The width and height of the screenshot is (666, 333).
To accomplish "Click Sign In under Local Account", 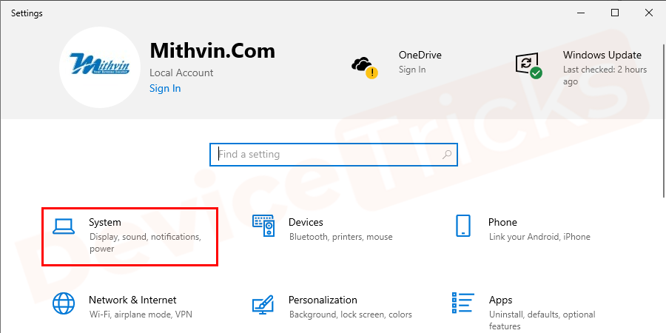I will pos(165,88).
